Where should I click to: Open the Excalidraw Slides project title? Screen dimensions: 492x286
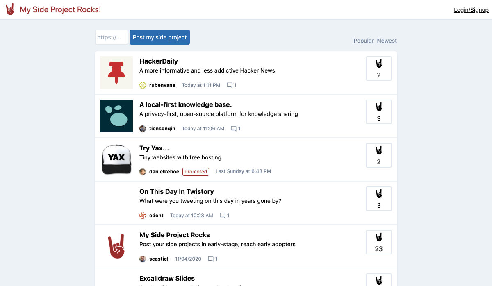167,278
